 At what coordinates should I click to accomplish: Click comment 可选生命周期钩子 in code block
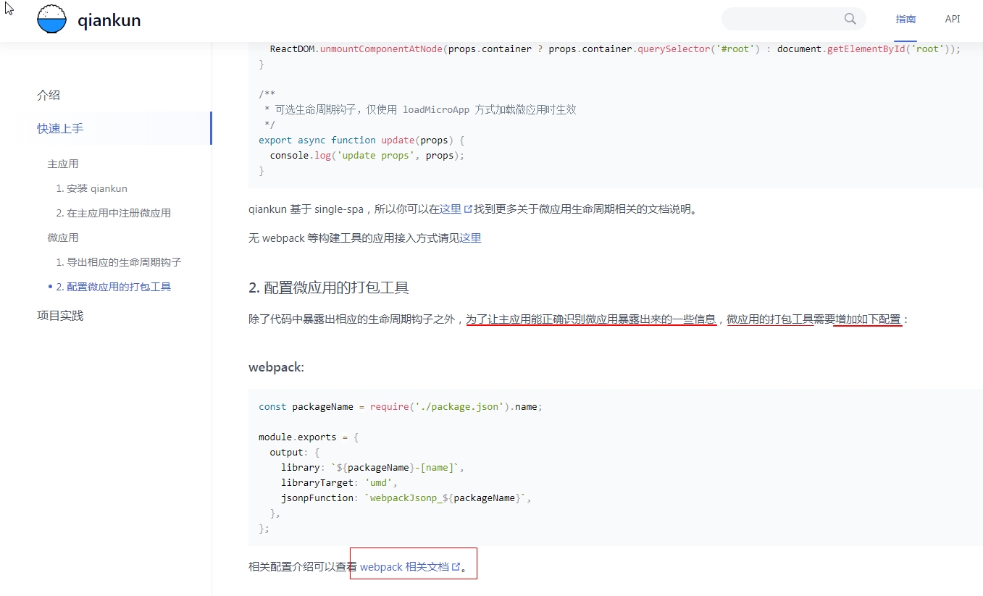click(419, 109)
